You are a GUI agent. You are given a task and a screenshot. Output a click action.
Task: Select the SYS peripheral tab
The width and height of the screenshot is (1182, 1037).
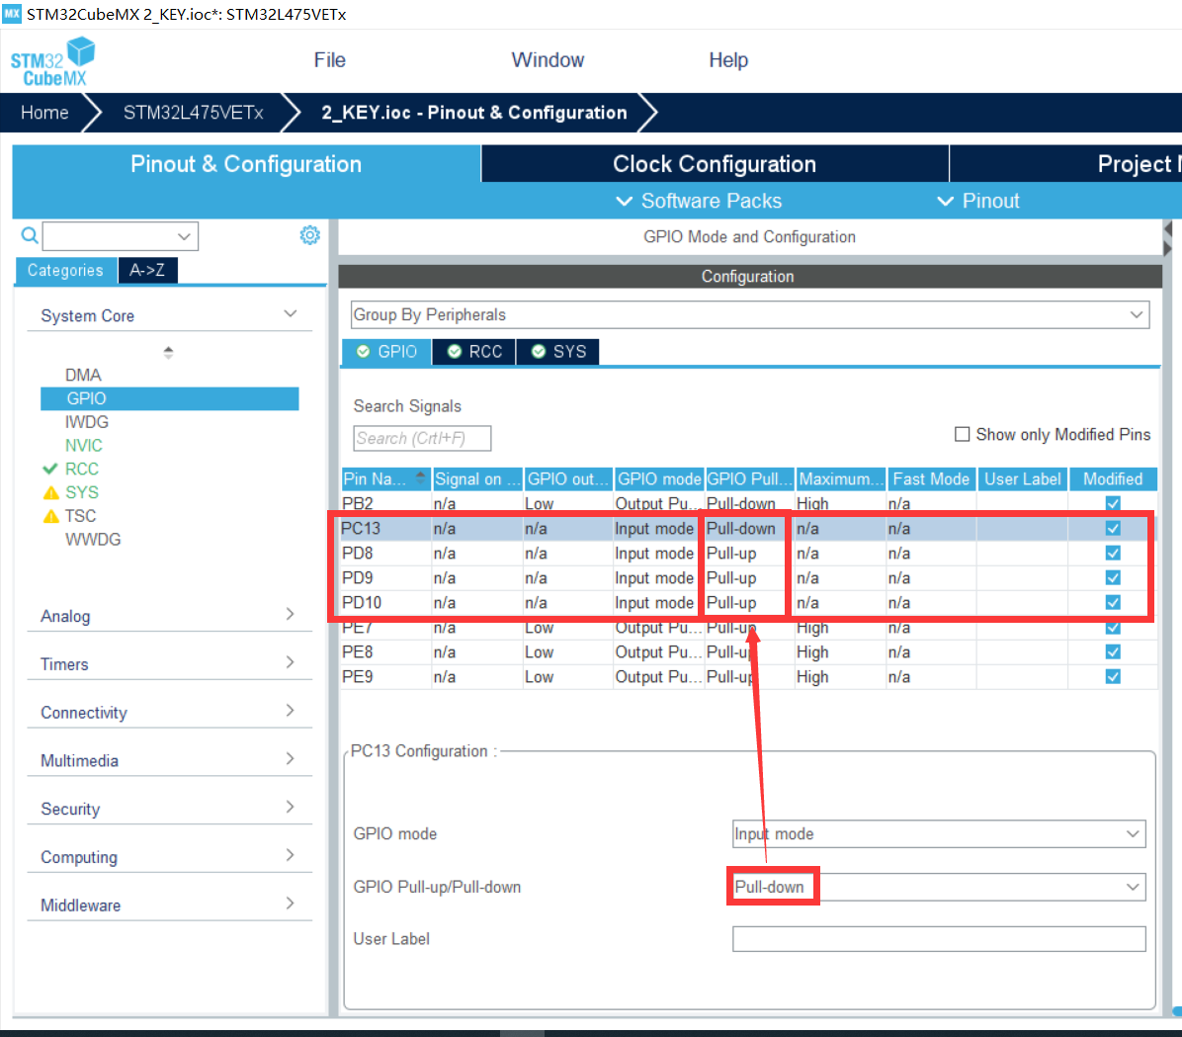557,352
